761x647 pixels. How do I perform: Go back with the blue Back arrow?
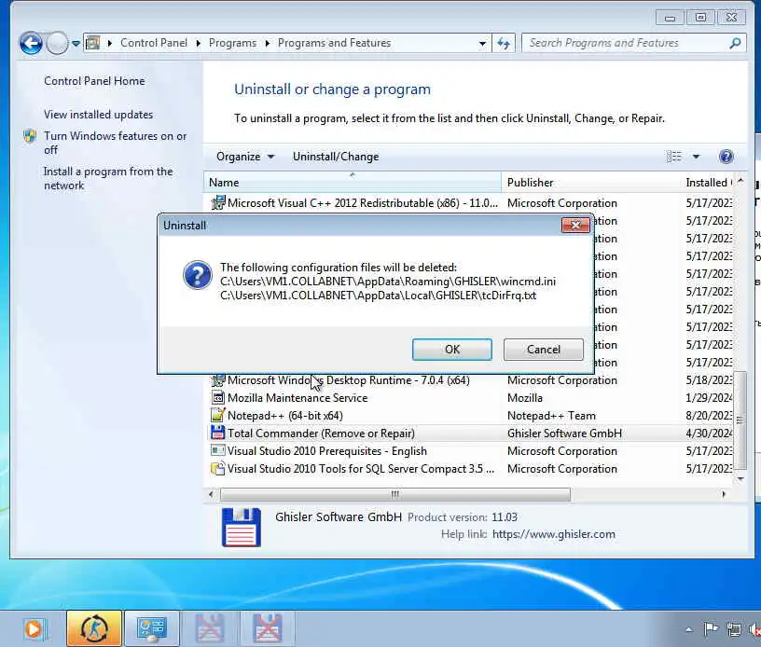click(x=31, y=43)
